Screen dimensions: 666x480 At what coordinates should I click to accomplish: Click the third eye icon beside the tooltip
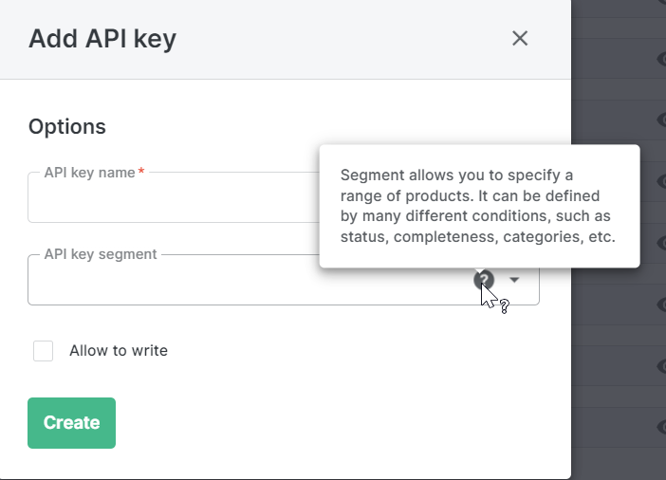point(661,180)
